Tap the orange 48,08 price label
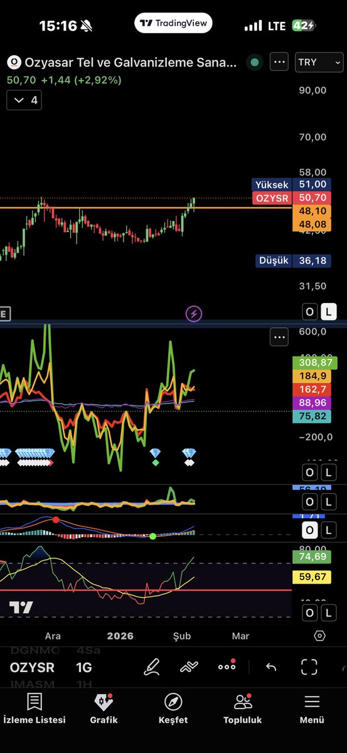This screenshot has width=347, height=753. (312, 225)
